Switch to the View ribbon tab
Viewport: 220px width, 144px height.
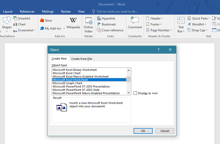pos(81,12)
